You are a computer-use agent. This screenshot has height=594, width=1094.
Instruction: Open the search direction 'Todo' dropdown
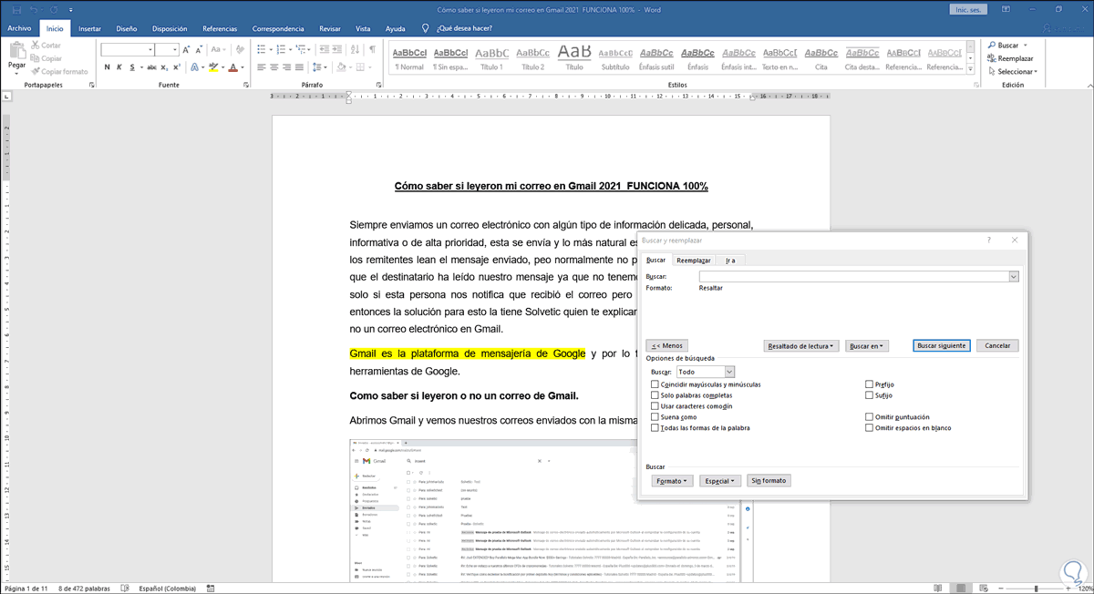[x=729, y=372]
